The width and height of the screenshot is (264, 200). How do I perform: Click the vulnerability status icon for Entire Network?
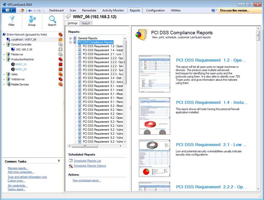(x=60, y=35)
